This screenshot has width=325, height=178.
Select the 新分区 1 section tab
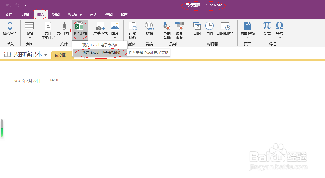[x=62, y=55]
